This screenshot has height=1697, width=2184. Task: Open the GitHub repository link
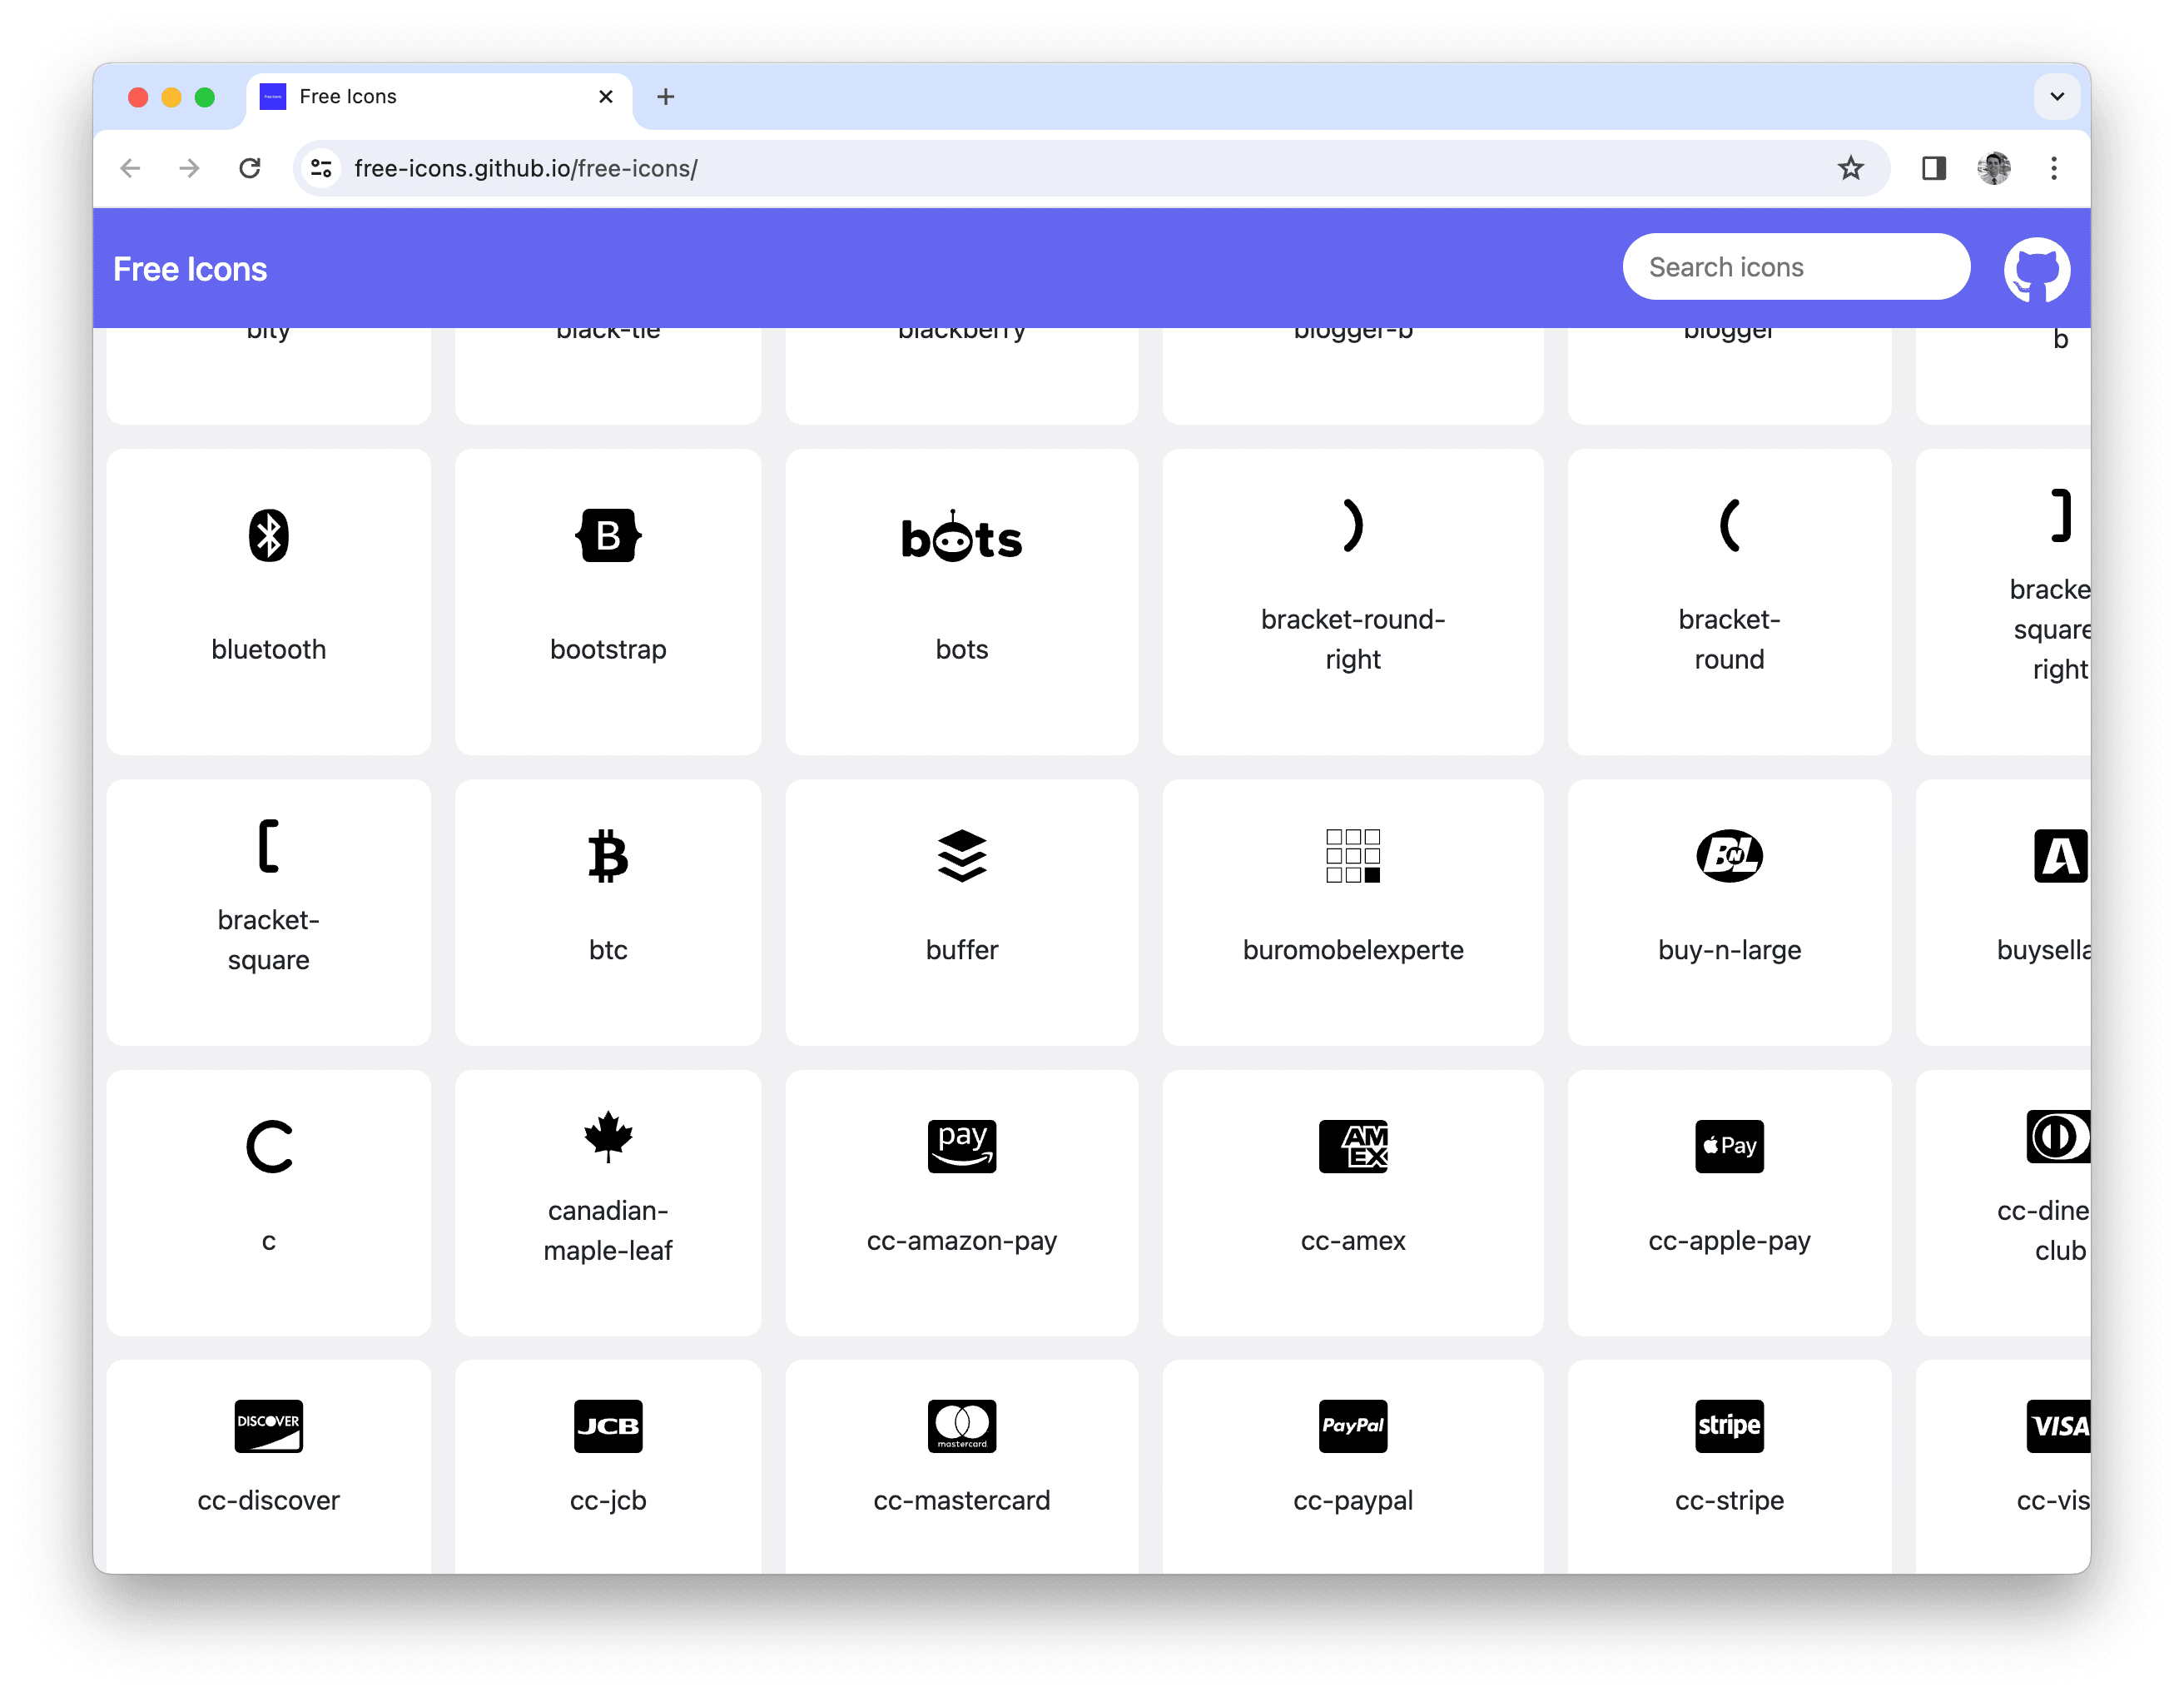(2037, 267)
